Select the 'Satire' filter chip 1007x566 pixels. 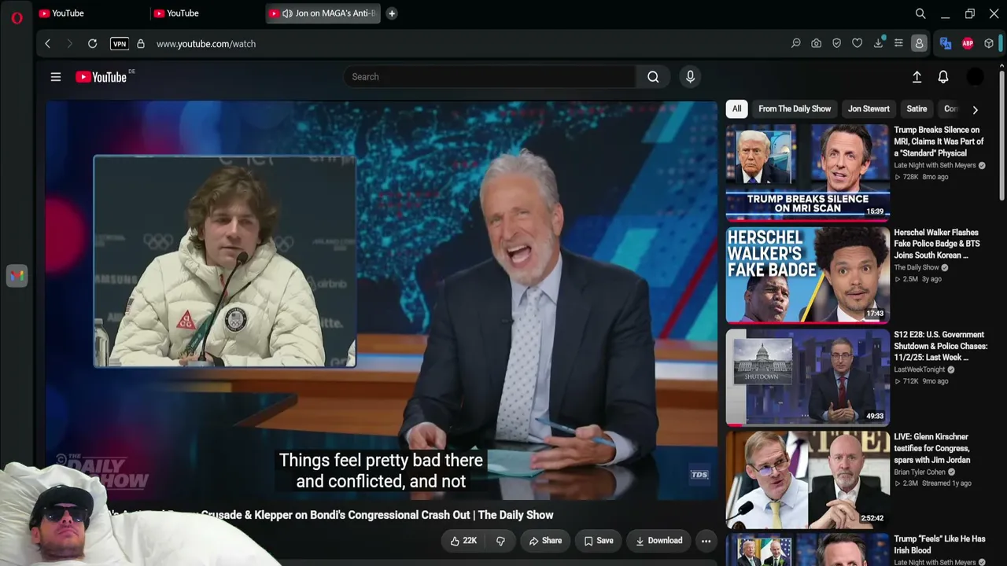[917, 109]
